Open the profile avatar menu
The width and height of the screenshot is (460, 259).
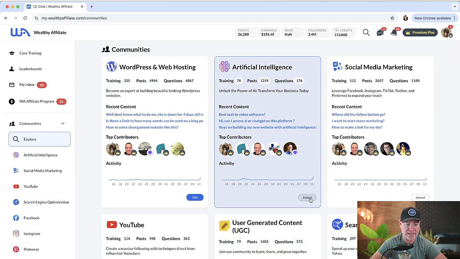pos(446,32)
